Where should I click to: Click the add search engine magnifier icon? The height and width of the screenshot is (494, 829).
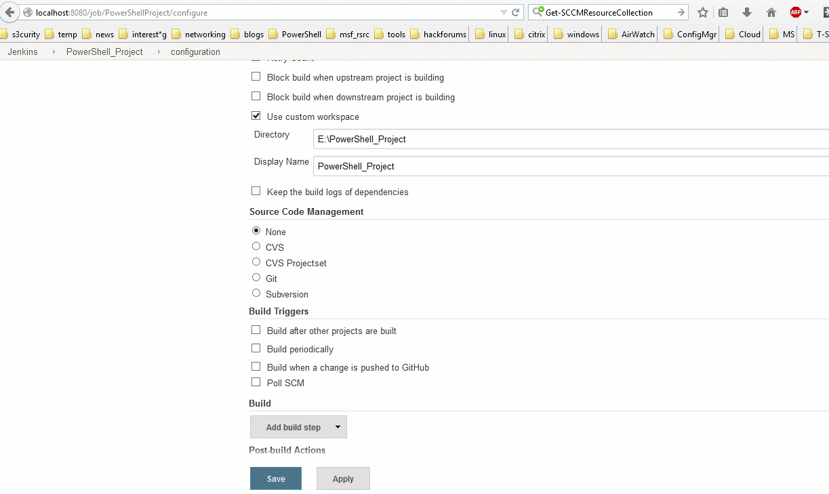pos(538,12)
